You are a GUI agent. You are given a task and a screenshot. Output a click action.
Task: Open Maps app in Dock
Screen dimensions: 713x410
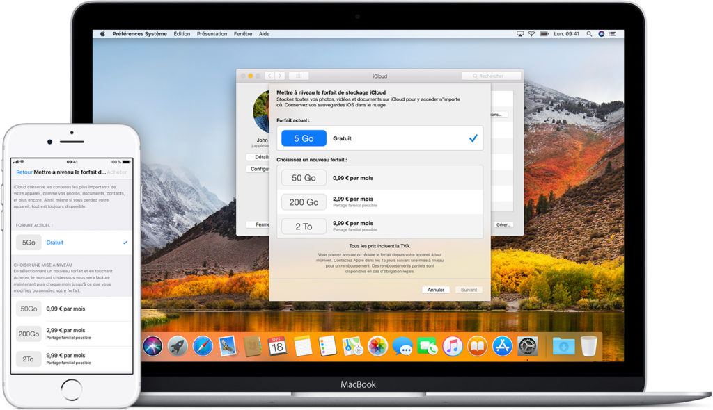[352, 347]
